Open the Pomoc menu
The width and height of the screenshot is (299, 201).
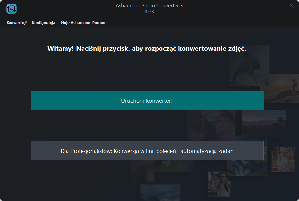99,23
